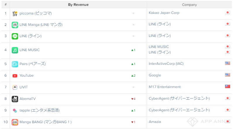Screen dimensions: 233x129
Task: Open the Google company link
Action: click(155, 75)
